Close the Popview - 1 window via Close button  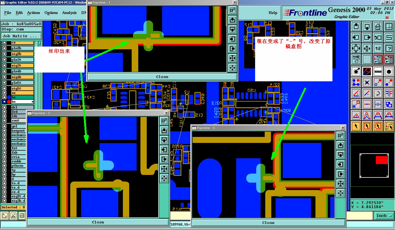pos(162,77)
